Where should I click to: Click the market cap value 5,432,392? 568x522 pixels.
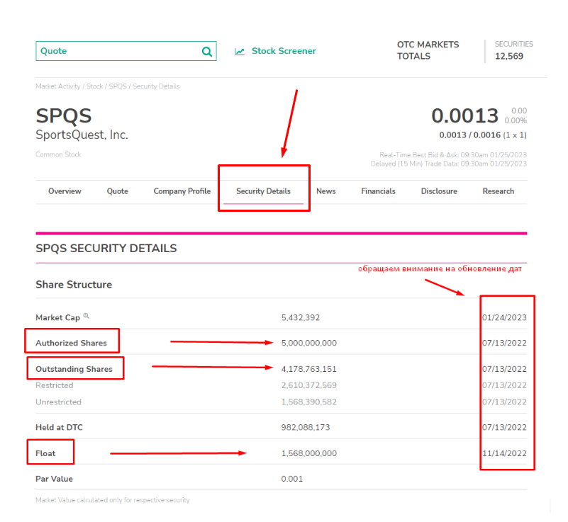click(301, 317)
